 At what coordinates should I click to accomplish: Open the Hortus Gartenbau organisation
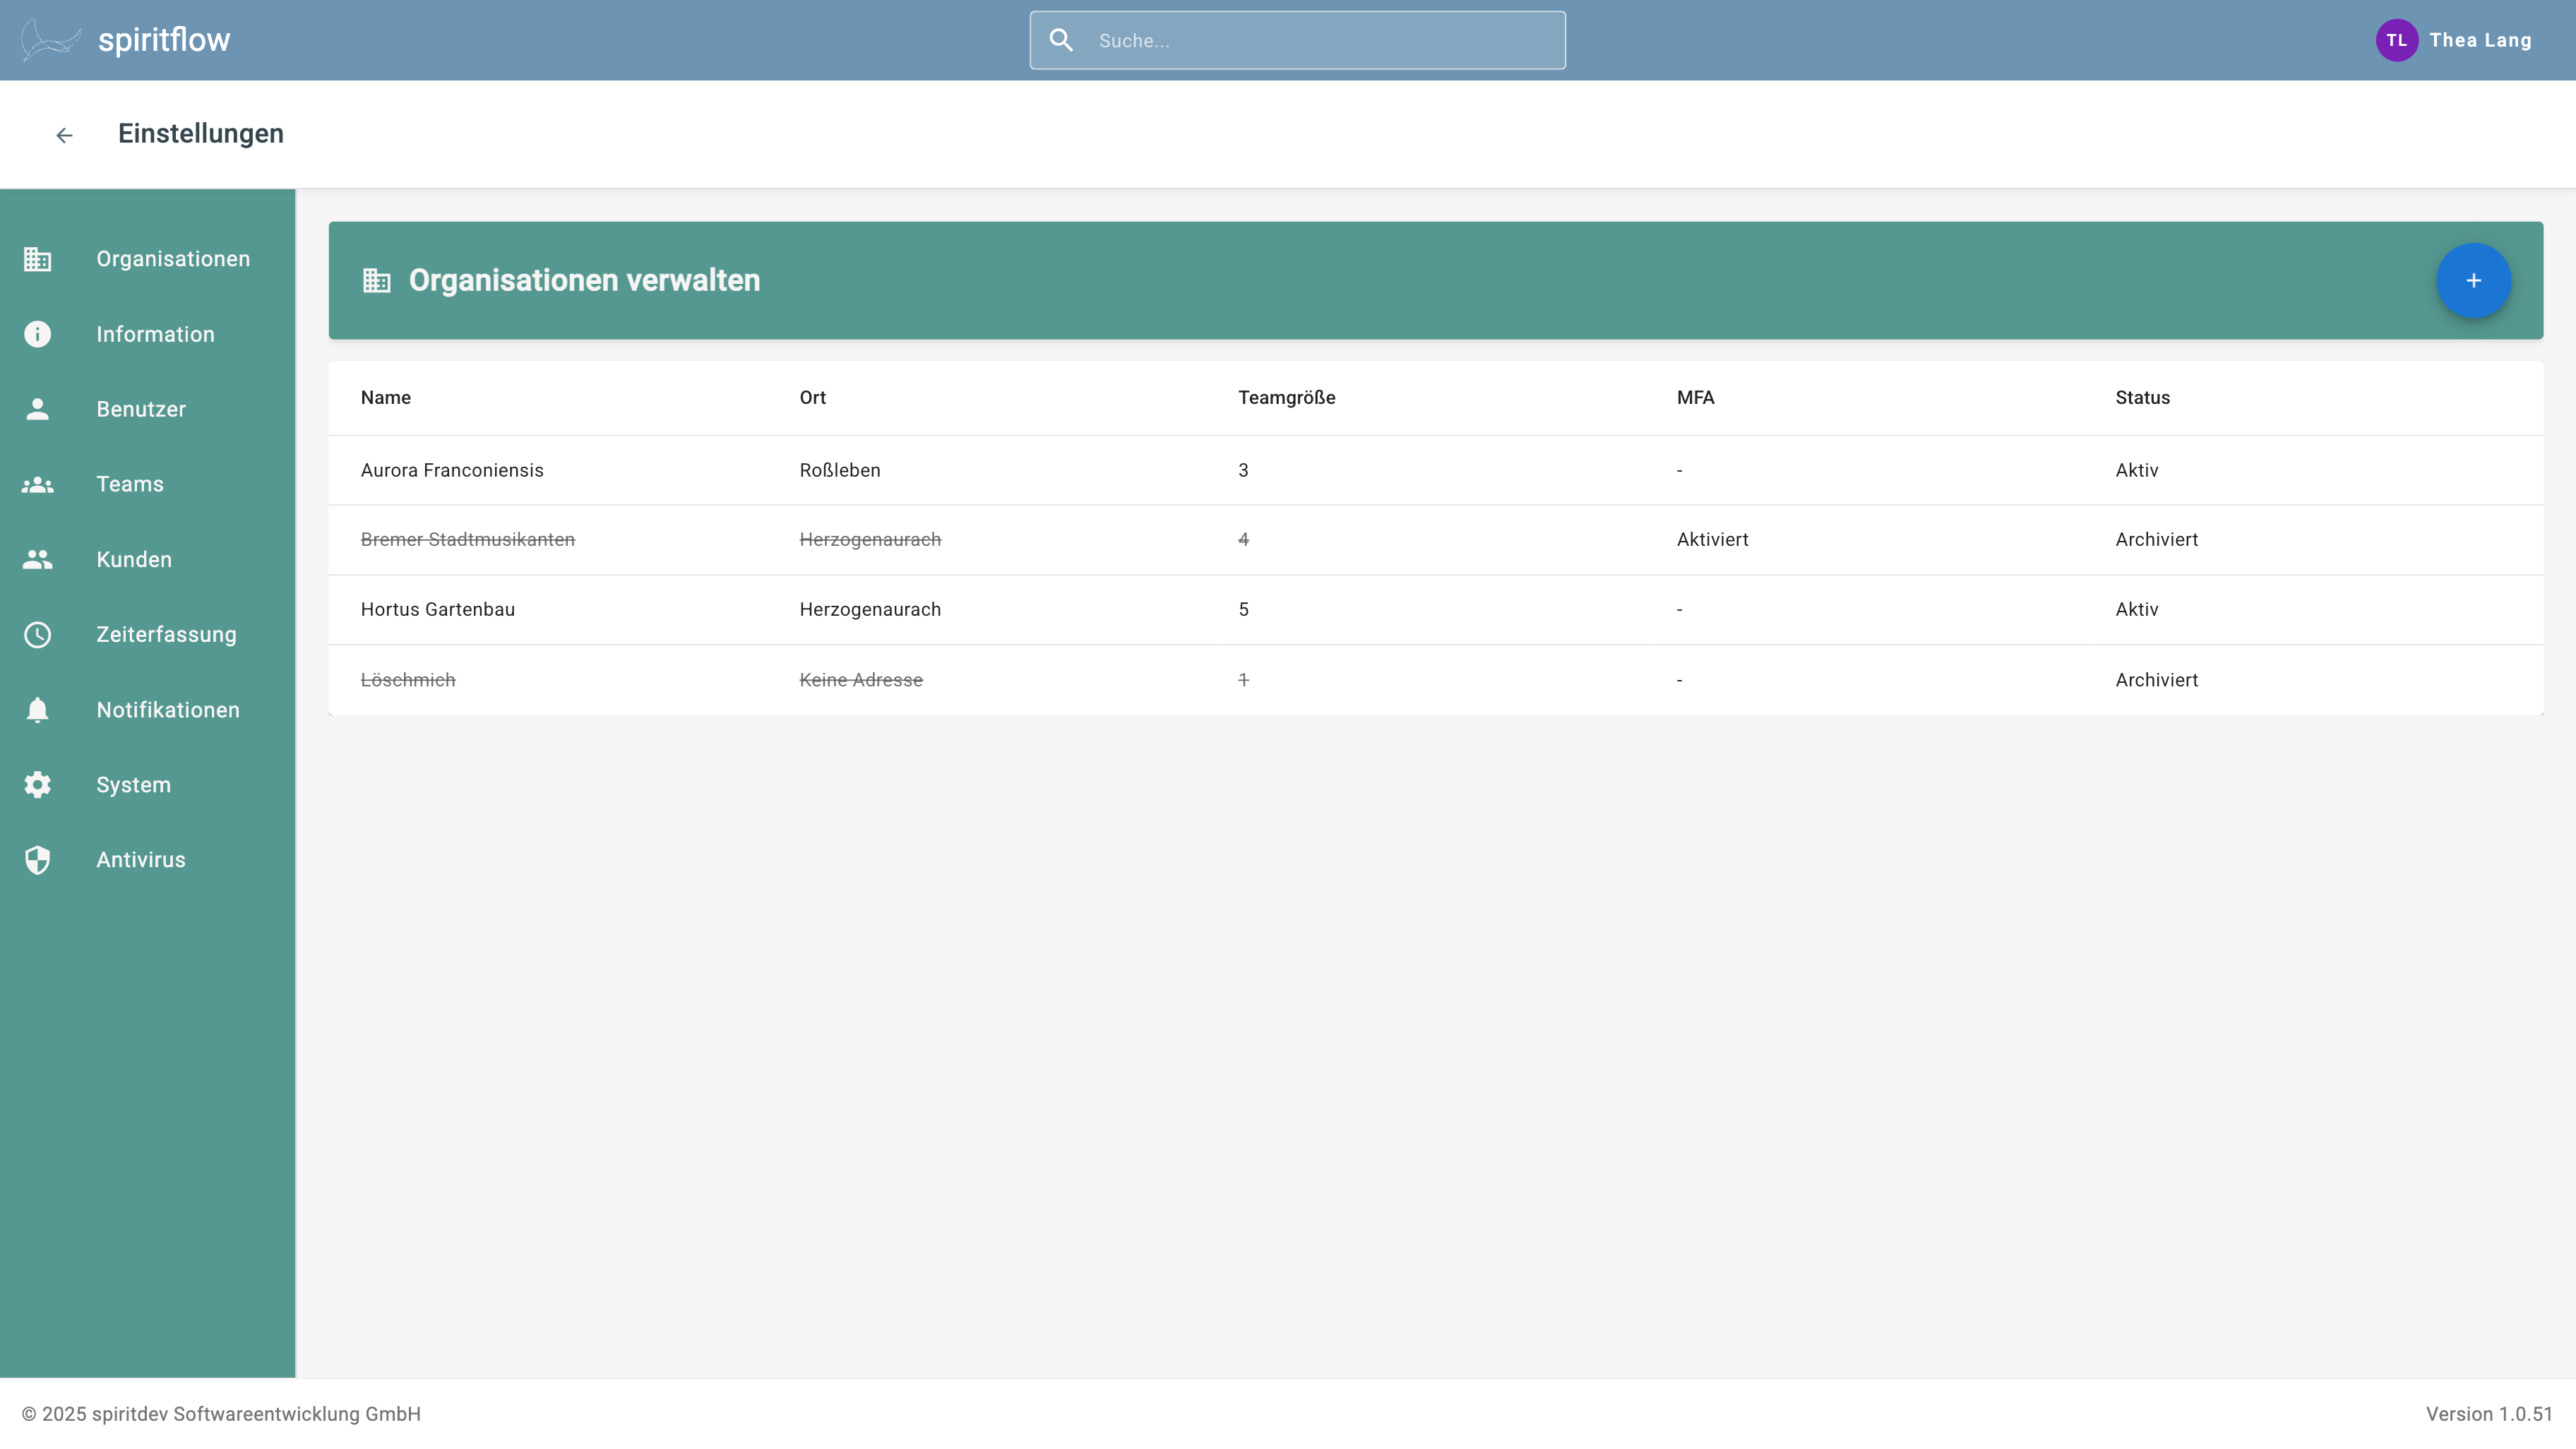[x=1435, y=610]
